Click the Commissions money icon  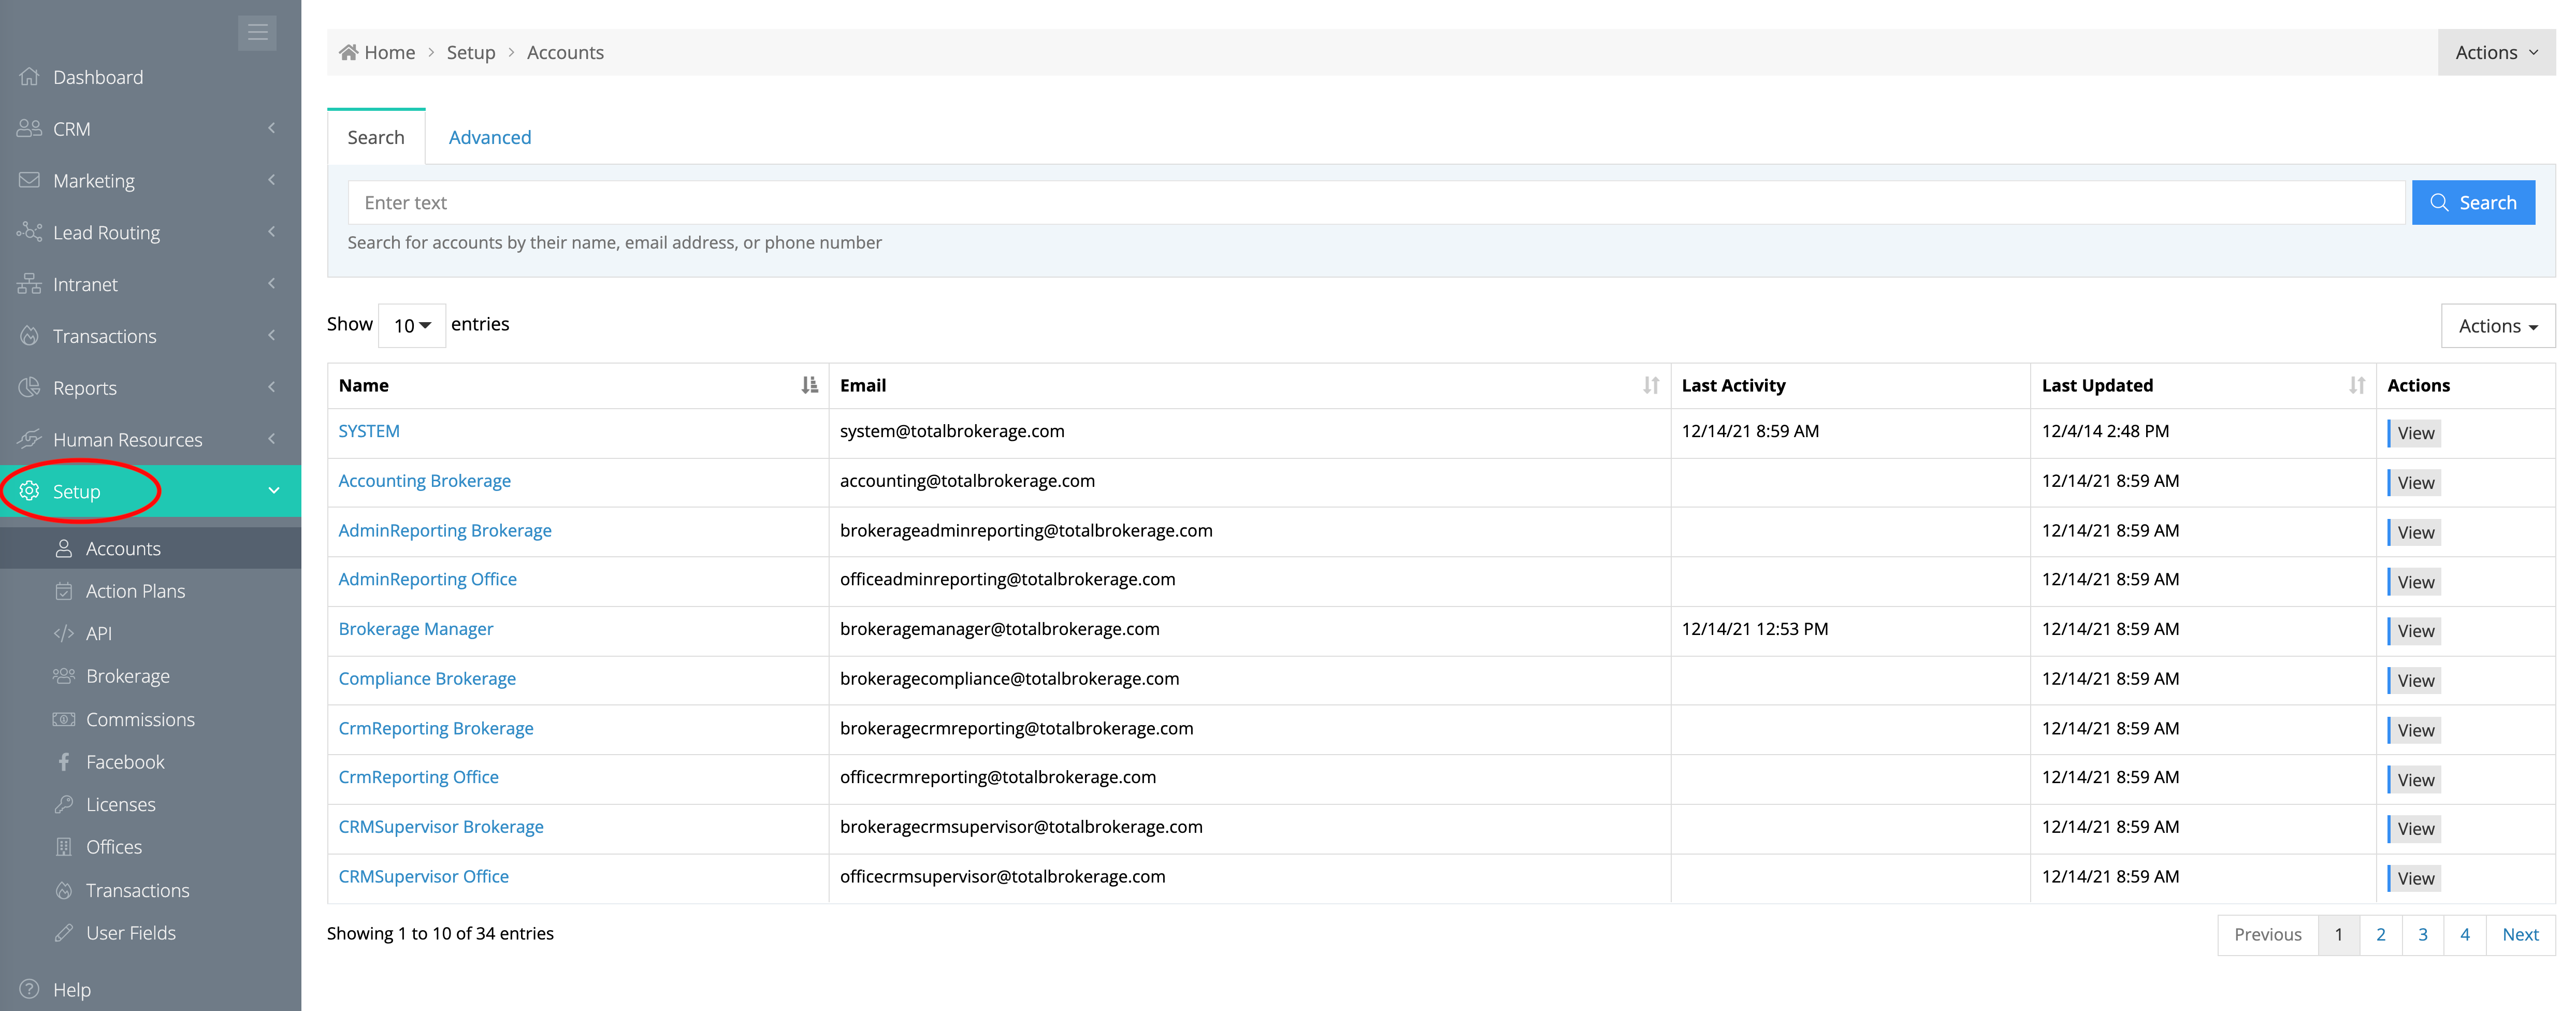click(64, 719)
